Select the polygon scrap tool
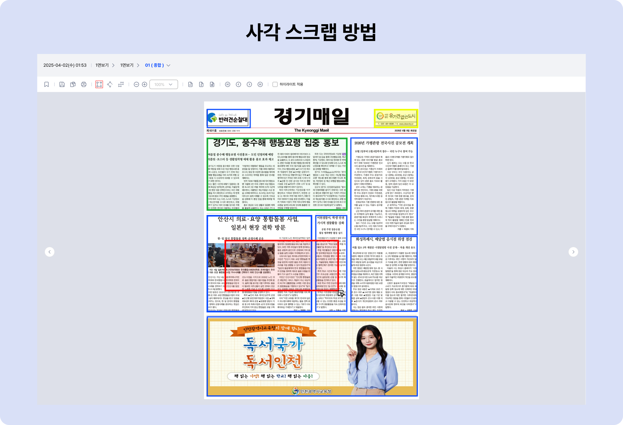623x425 pixels. pos(110,84)
